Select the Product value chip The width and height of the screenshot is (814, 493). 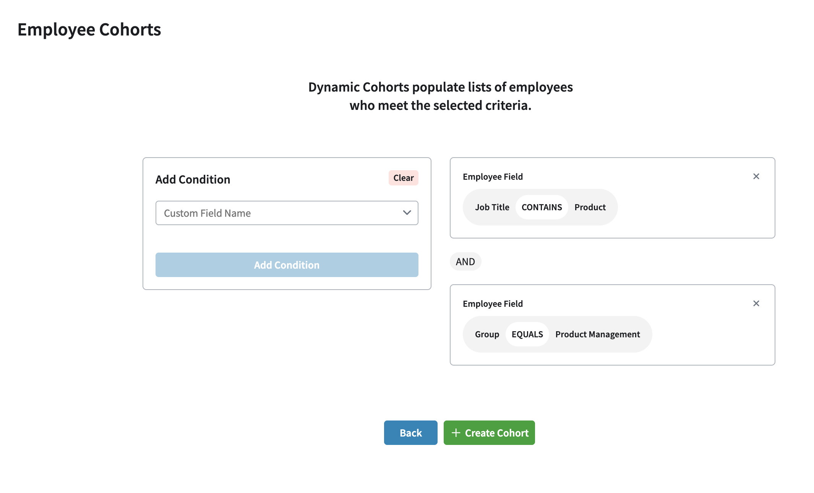tap(590, 207)
